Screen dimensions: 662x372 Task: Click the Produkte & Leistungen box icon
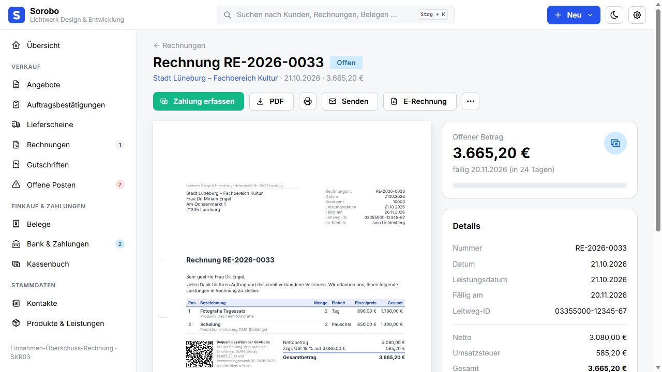(16, 323)
